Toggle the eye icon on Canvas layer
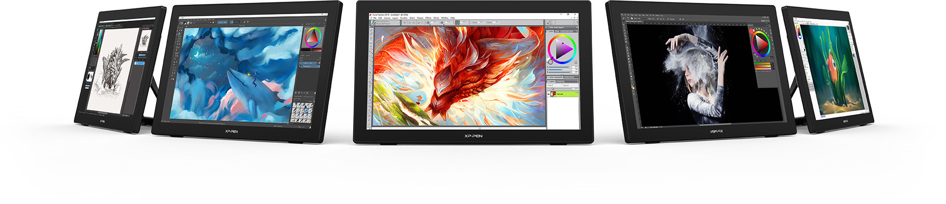 549,94
